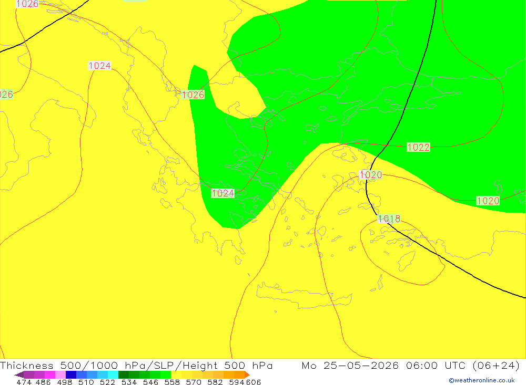Click the 1020 label on the green boundary
The height and width of the screenshot is (385, 526).
[488, 201]
